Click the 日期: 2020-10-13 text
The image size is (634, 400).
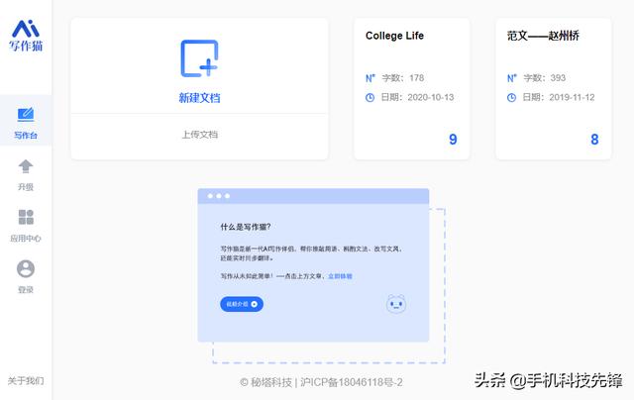pyautogui.click(x=417, y=97)
